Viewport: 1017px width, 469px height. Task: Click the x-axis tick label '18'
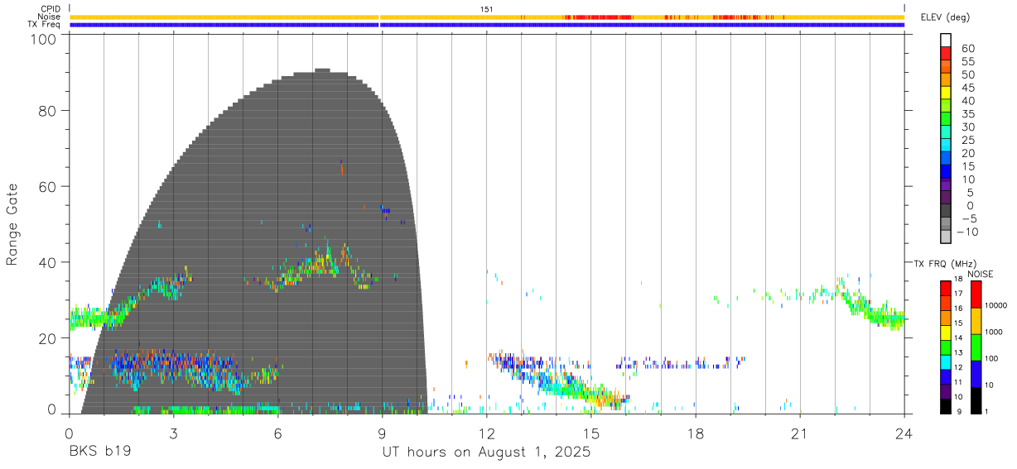(x=695, y=433)
